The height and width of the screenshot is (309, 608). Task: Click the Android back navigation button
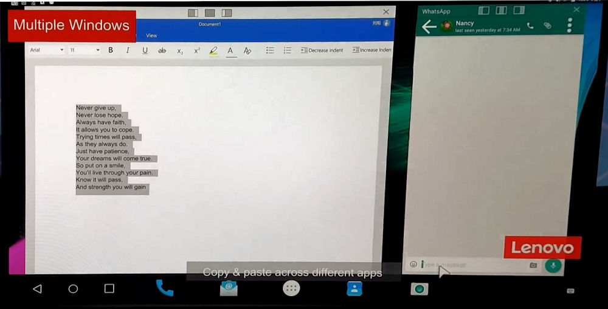tap(37, 288)
